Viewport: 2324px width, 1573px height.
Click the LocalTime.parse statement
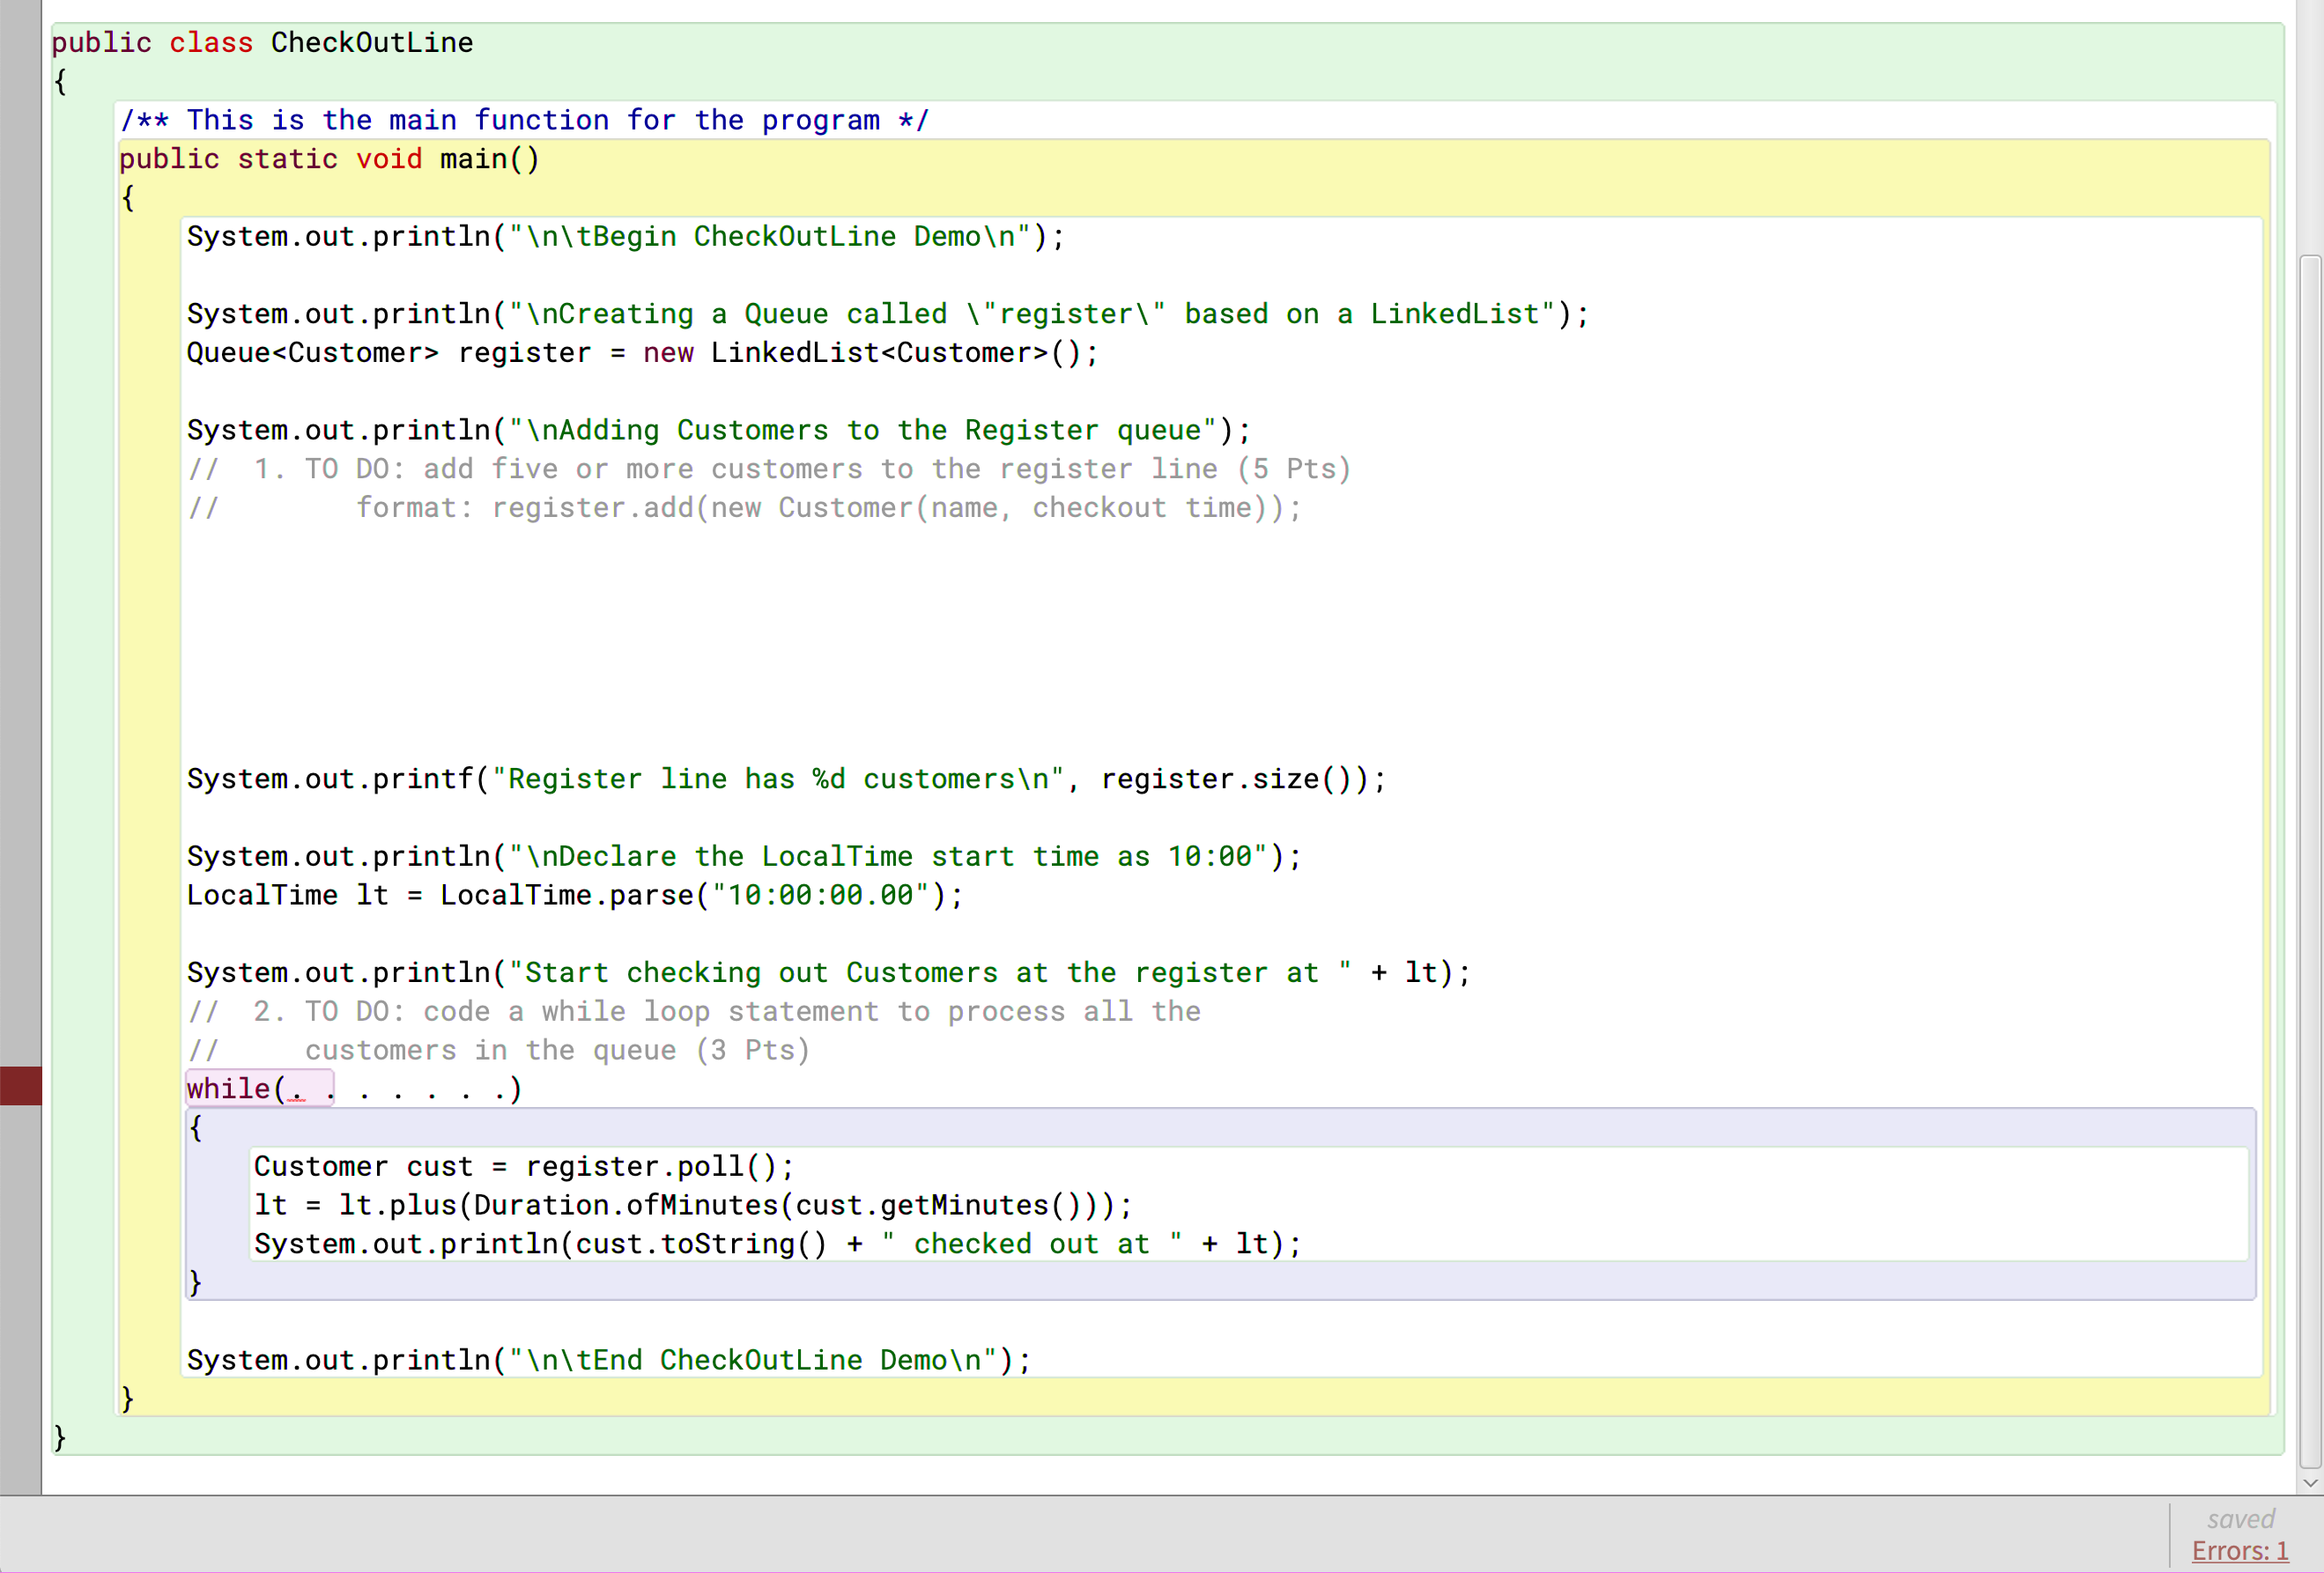(575, 895)
